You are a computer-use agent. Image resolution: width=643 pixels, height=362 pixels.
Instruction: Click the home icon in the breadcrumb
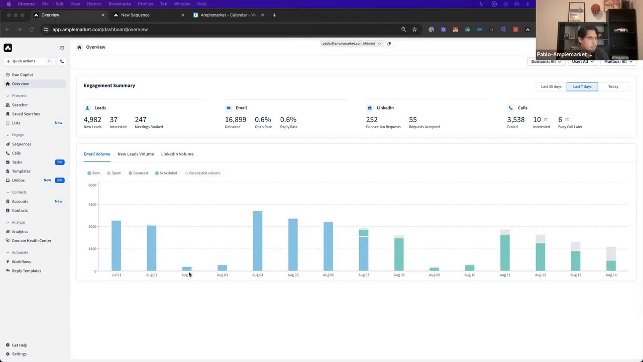click(79, 47)
